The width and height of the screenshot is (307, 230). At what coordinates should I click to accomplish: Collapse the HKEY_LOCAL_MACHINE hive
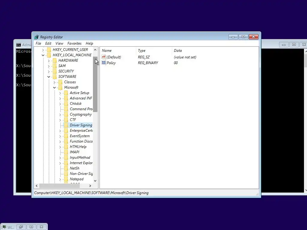tap(43, 55)
